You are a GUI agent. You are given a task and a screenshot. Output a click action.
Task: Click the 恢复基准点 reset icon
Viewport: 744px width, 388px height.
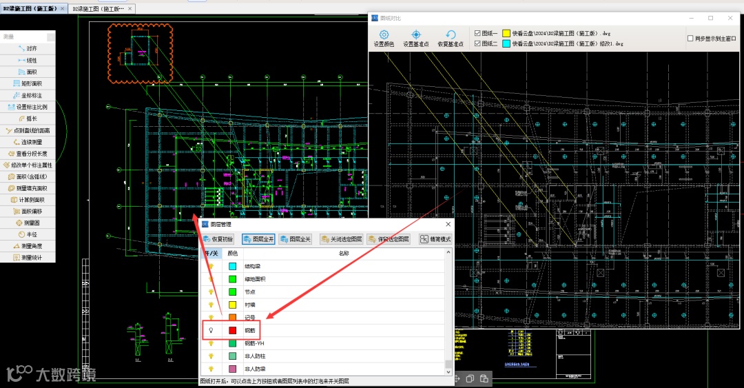[x=451, y=34]
